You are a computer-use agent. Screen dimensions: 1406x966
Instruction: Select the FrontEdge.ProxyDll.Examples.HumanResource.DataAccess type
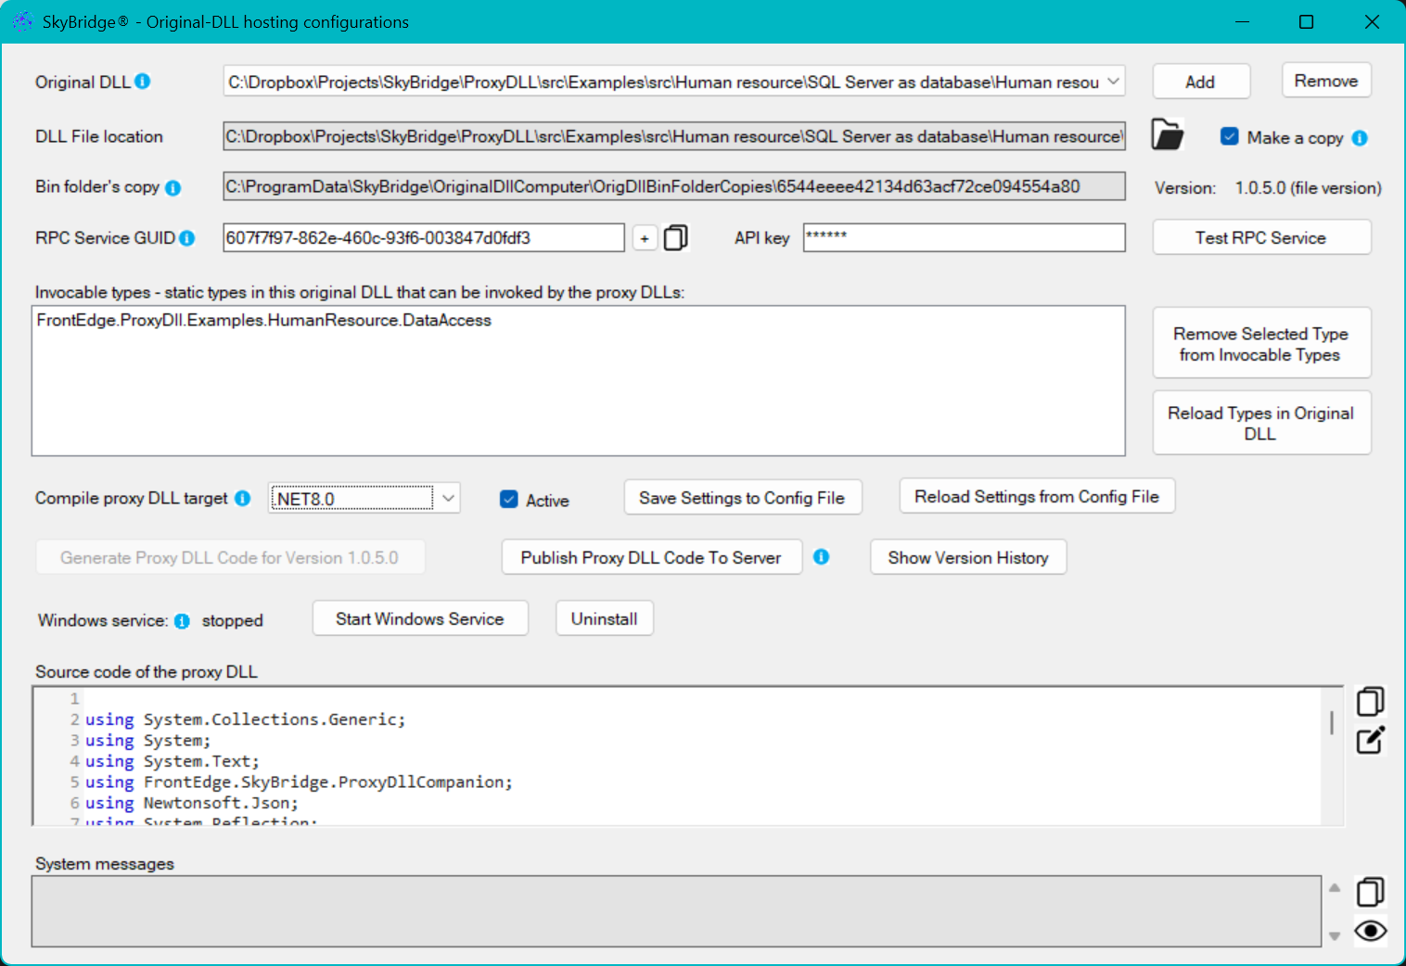(264, 320)
